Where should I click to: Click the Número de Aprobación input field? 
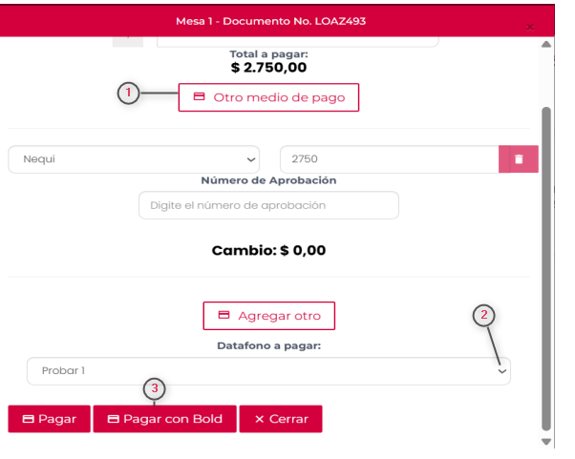[x=268, y=205]
